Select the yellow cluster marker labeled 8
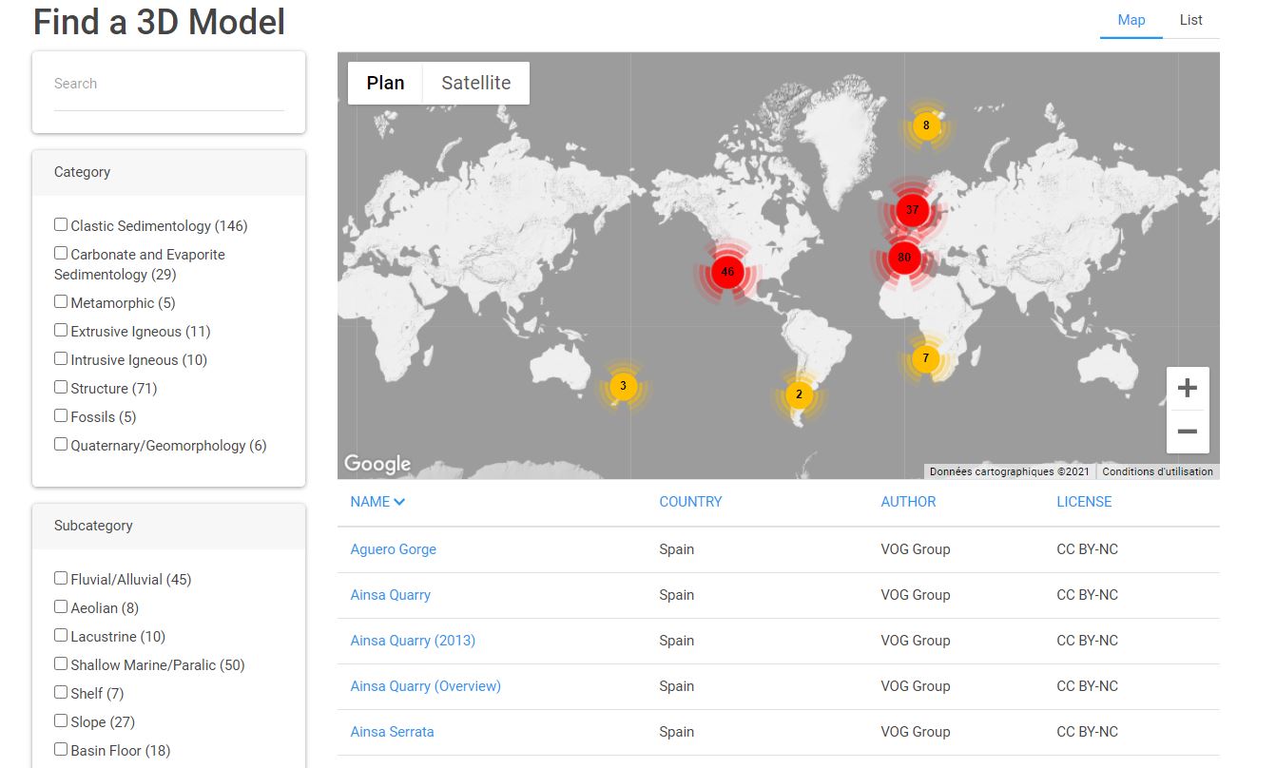The height and width of the screenshot is (768, 1276). pos(926,125)
